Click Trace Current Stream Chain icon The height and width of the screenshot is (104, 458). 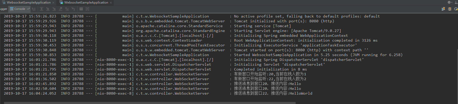87,9
